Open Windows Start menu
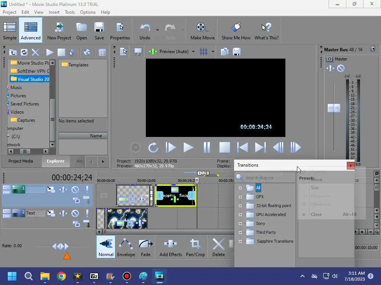The width and height of the screenshot is (381, 285). pos(12,276)
